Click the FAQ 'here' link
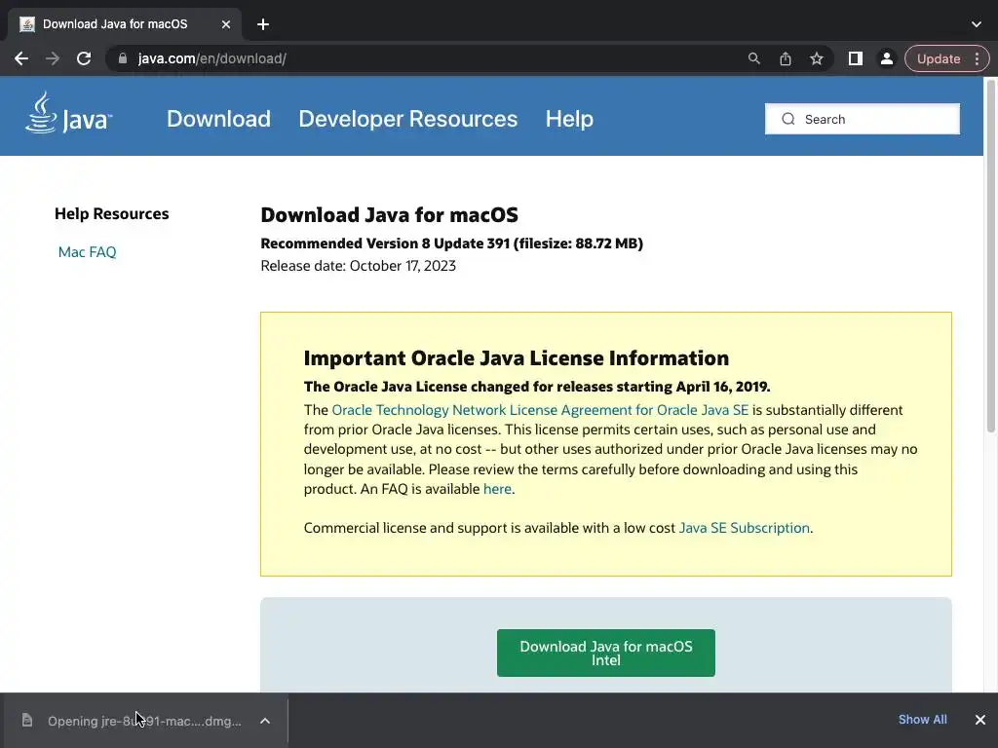Viewport: 998px width, 748px height. coord(497,489)
